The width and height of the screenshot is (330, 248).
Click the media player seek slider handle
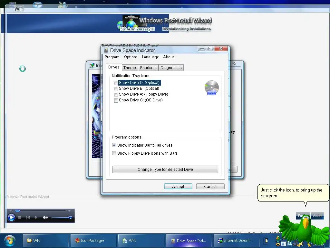[18, 211]
